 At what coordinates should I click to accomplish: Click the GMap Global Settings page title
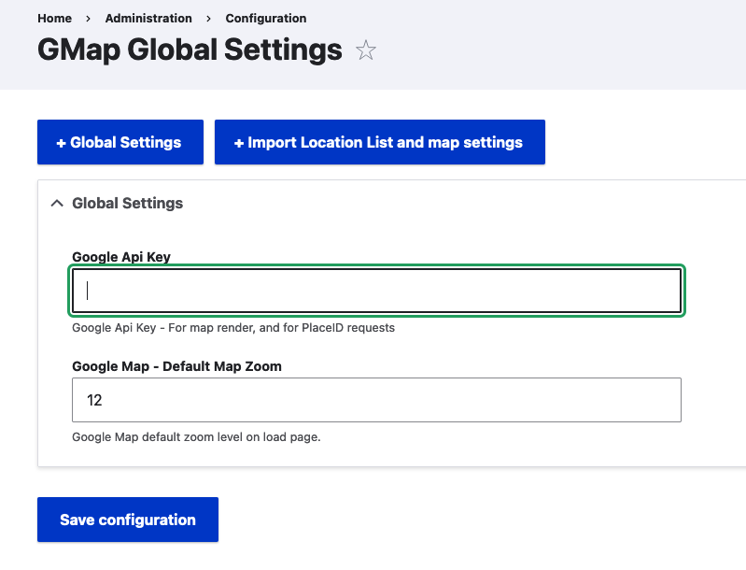[190, 50]
